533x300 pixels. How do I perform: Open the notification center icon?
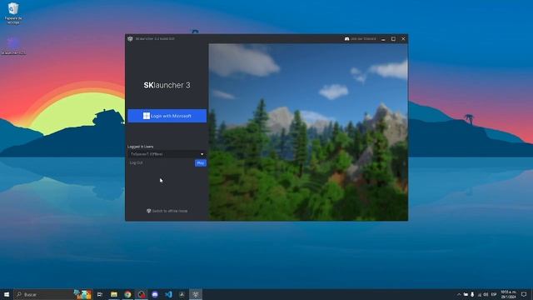(524, 294)
